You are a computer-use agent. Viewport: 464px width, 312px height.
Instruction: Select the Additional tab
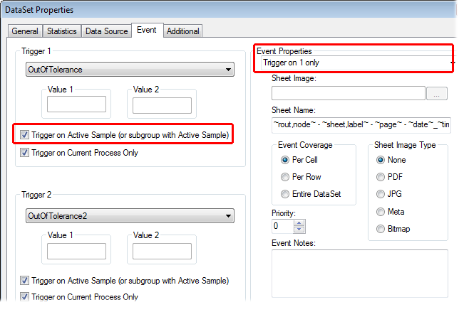click(183, 31)
